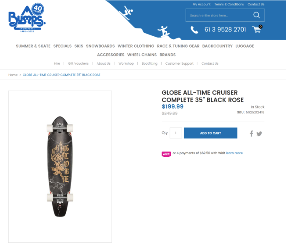Open the Winter Clothing menu
The width and height of the screenshot is (287, 249).
(136, 46)
